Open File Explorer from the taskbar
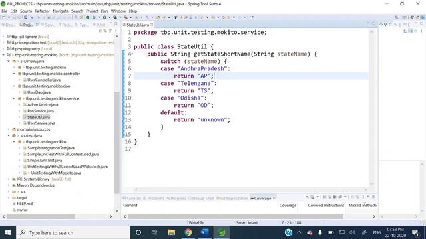The image size is (426, 239). point(171,232)
